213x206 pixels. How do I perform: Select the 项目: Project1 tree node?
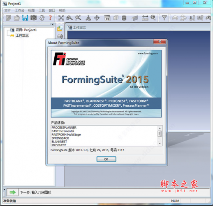pos(26,30)
